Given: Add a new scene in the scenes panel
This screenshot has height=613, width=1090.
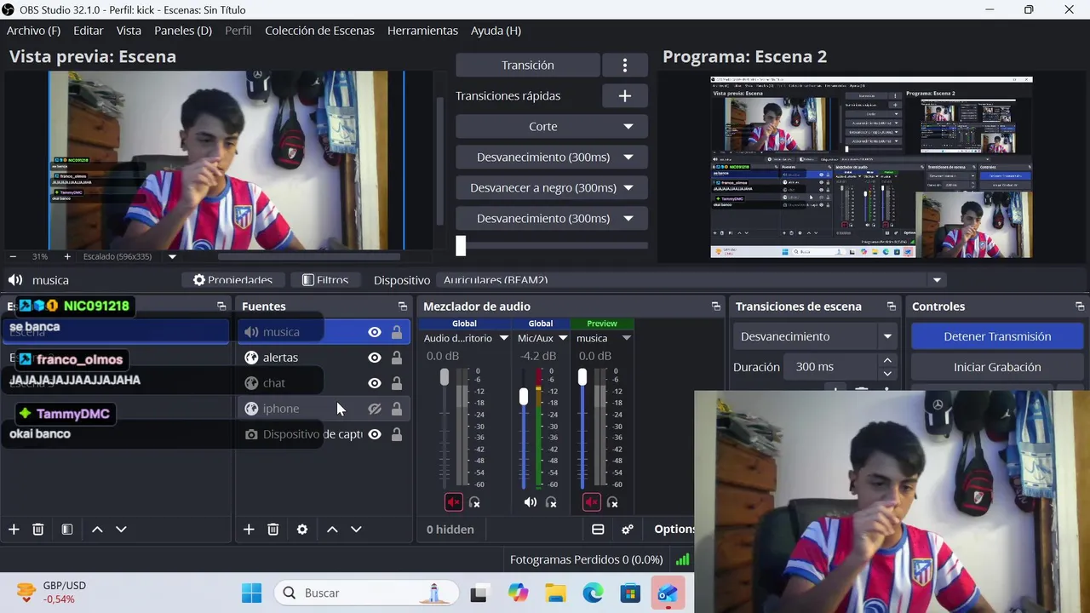Looking at the screenshot, I should pos(14,530).
